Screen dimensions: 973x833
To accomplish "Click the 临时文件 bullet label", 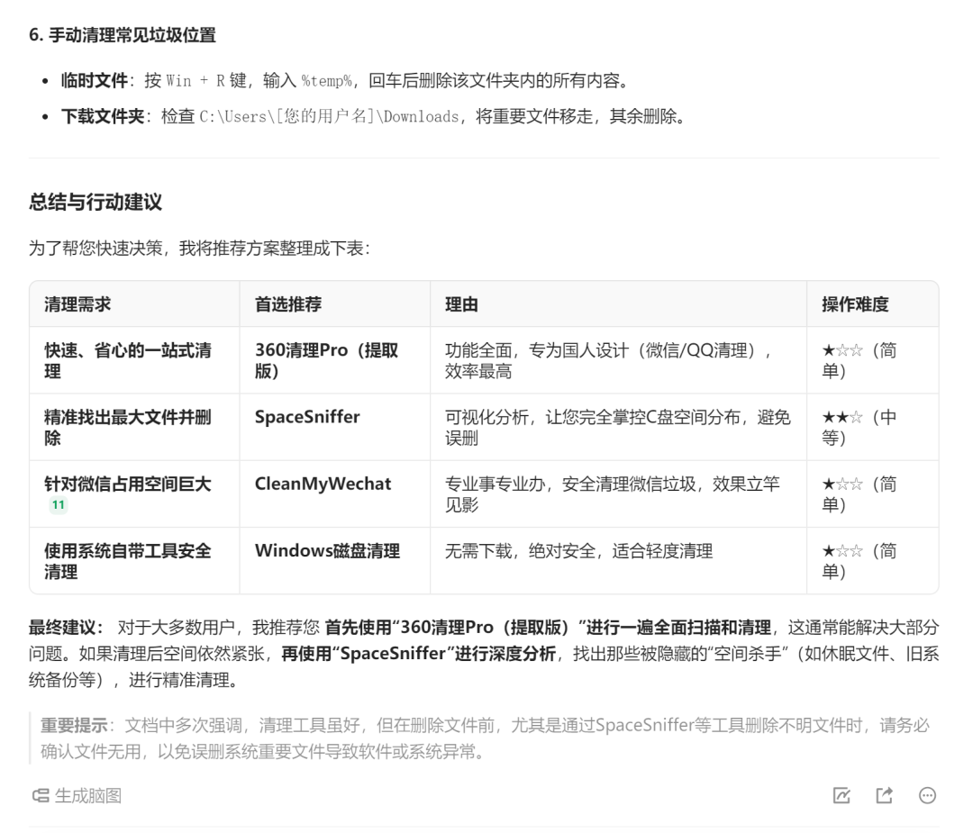I will pyautogui.click(x=95, y=81).
